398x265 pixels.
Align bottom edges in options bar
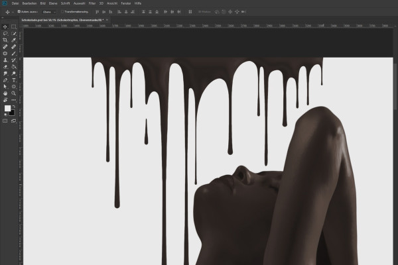click(110, 12)
